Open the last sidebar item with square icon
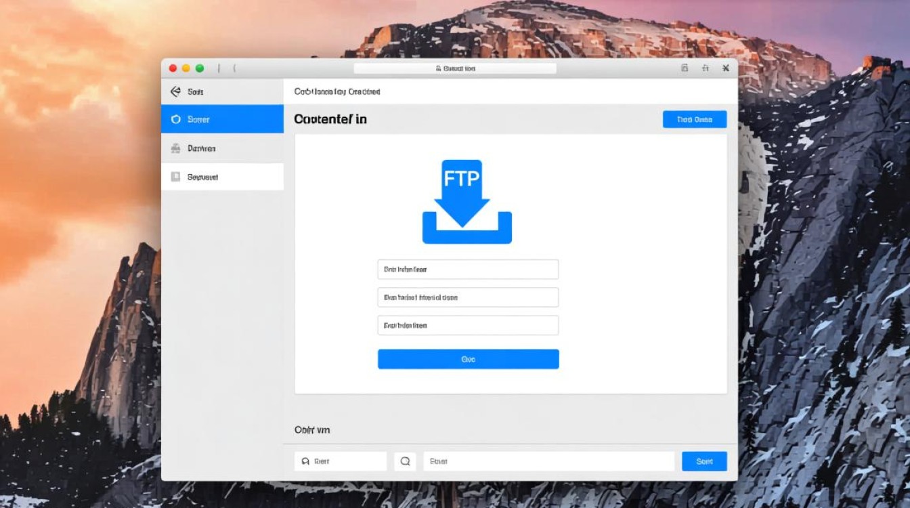This screenshot has height=508, width=910. 222,177
